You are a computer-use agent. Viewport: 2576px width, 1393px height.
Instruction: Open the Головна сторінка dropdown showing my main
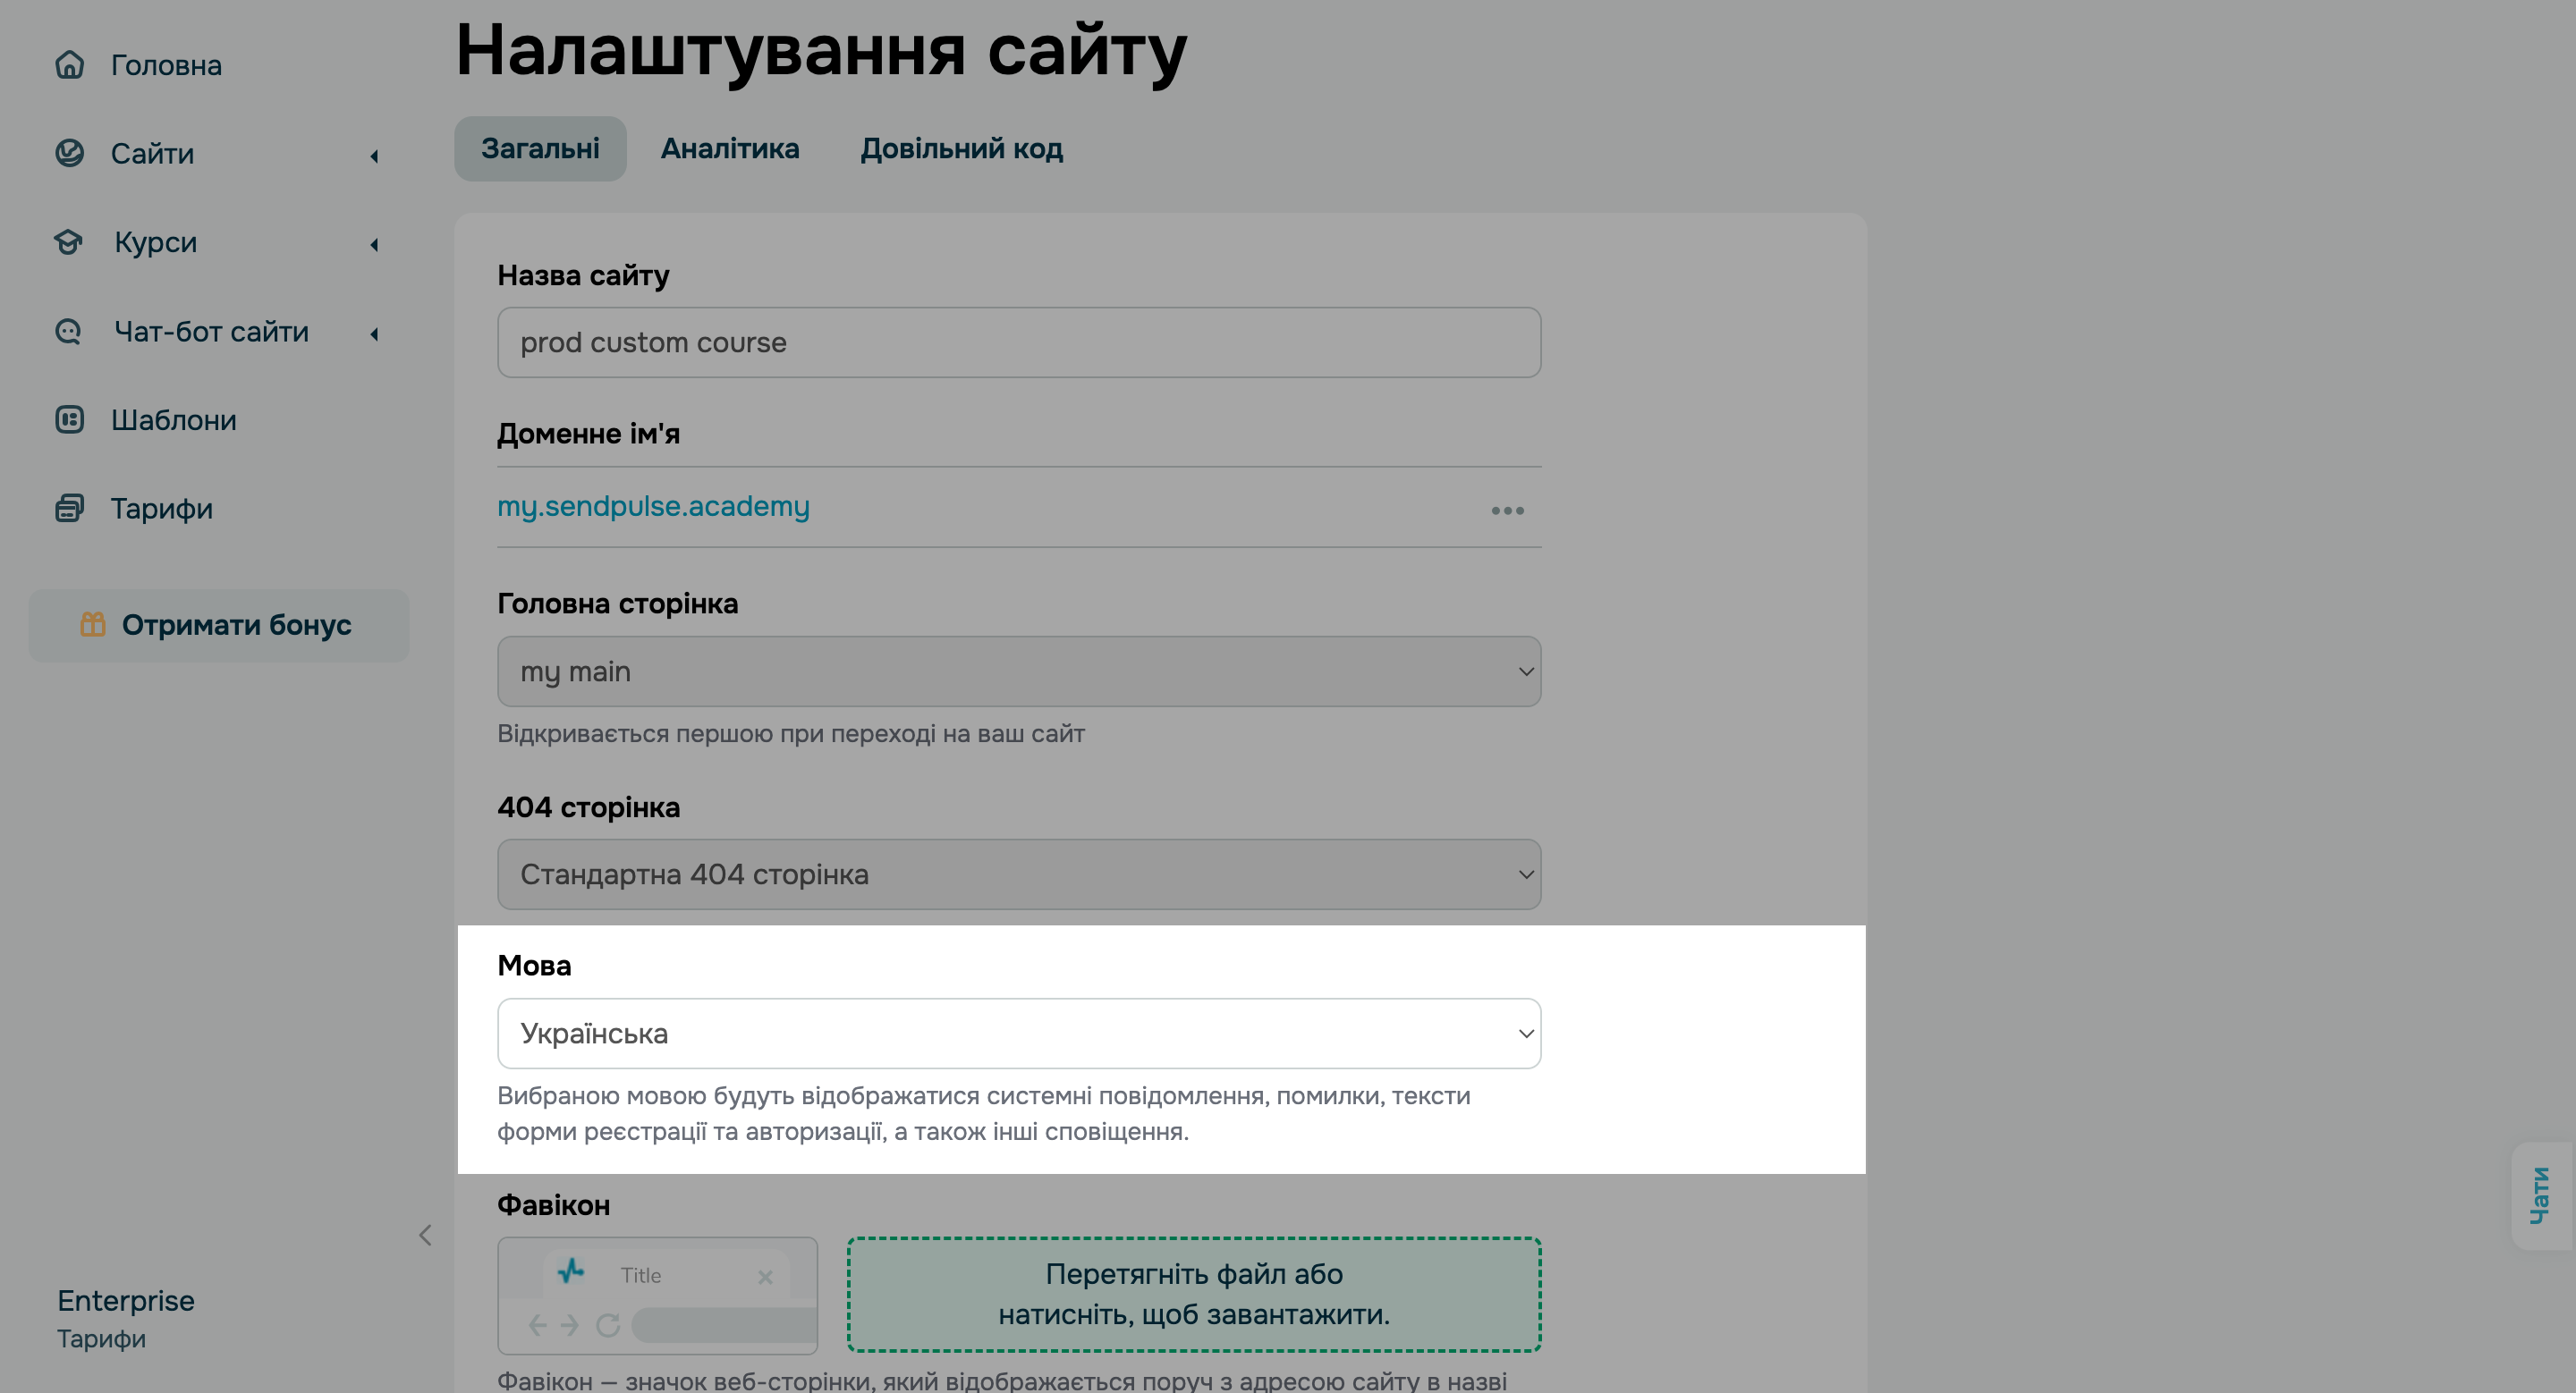click(x=1018, y=671)
